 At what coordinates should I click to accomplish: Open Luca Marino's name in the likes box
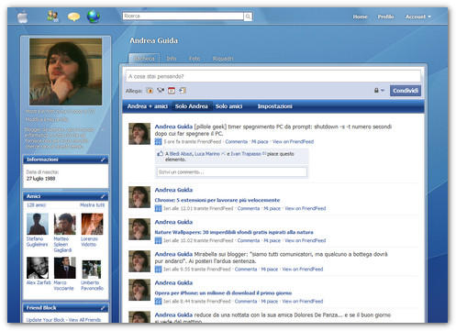coord(207,154)
